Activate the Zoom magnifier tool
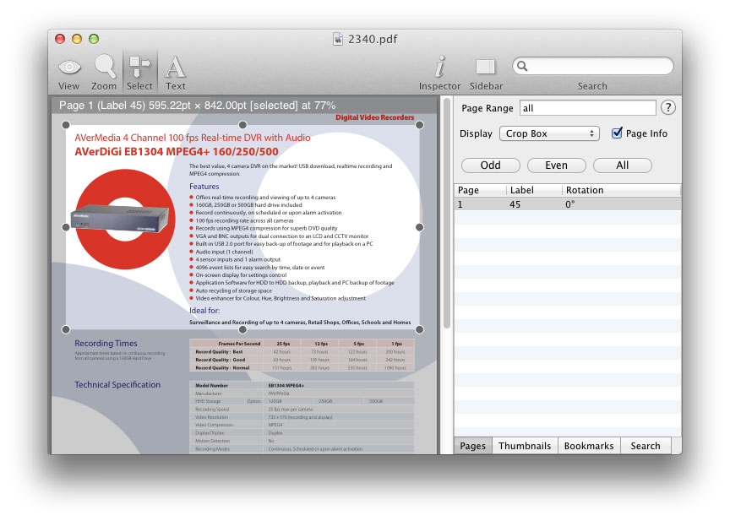The height and width of the screenshot is (521, 730). click(104, 73)
